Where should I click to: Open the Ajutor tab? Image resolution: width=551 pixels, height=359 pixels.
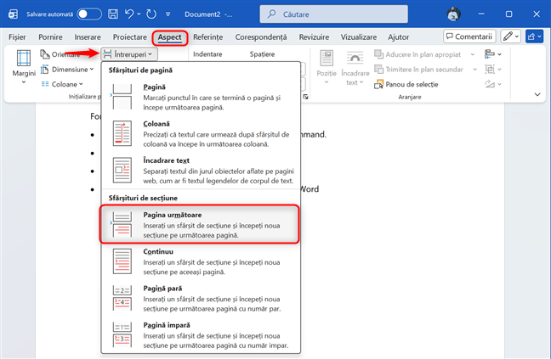tap(399, 36)
